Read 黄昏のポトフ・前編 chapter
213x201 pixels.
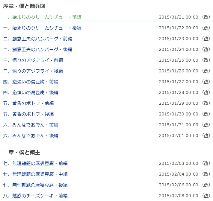pos(28,103)
